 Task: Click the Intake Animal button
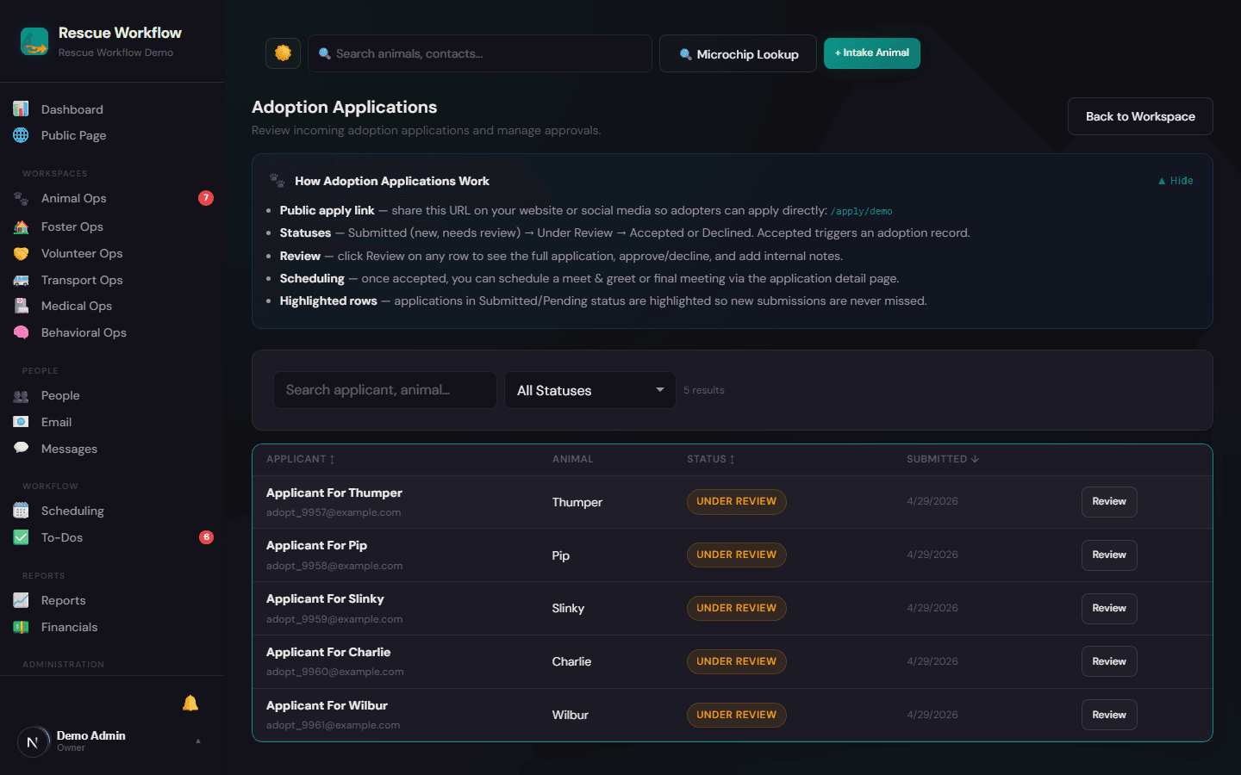click(872, 53)
